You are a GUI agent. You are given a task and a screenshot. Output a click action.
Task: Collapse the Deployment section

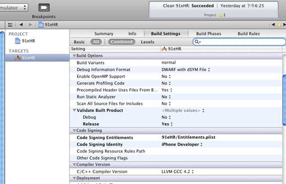point(74,178)
